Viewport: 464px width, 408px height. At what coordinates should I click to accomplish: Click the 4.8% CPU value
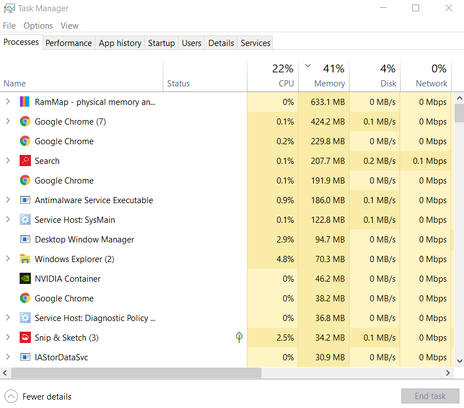[285, 259]
